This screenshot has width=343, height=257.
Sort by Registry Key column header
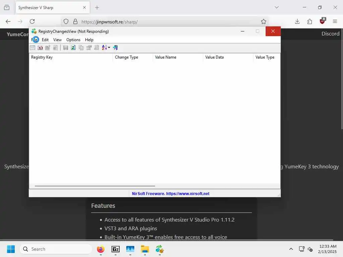point(71,57)
